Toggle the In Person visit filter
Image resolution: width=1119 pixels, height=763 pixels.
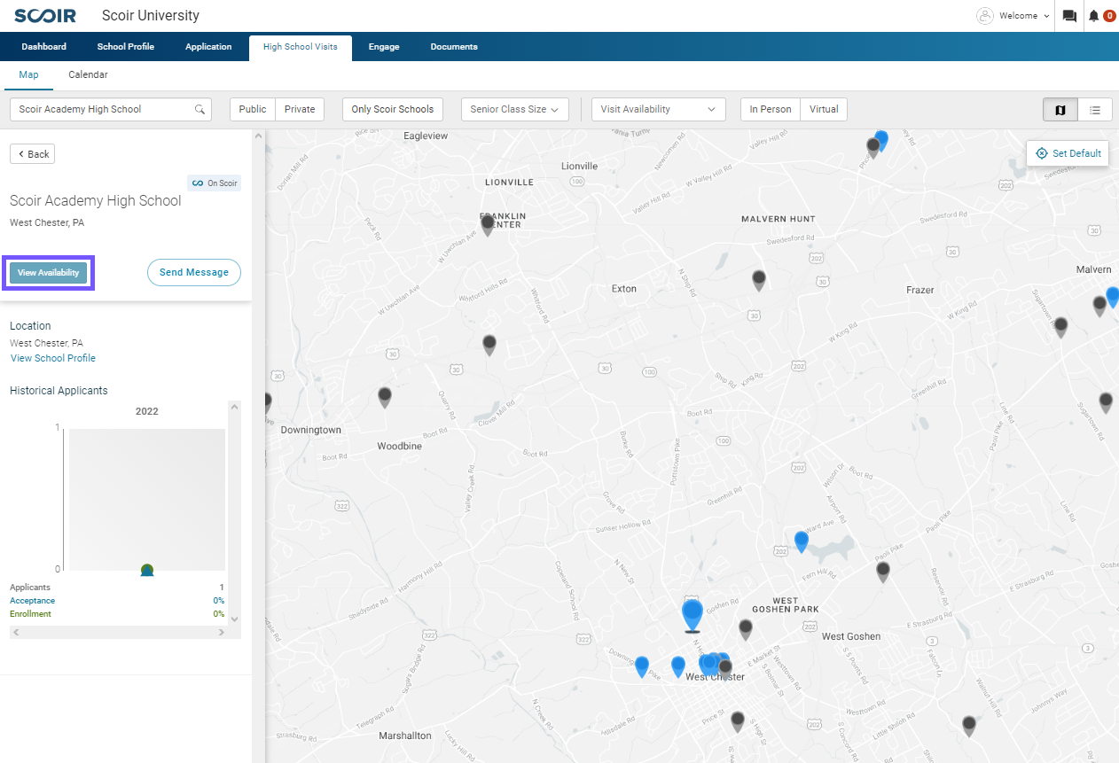point(771,110)
